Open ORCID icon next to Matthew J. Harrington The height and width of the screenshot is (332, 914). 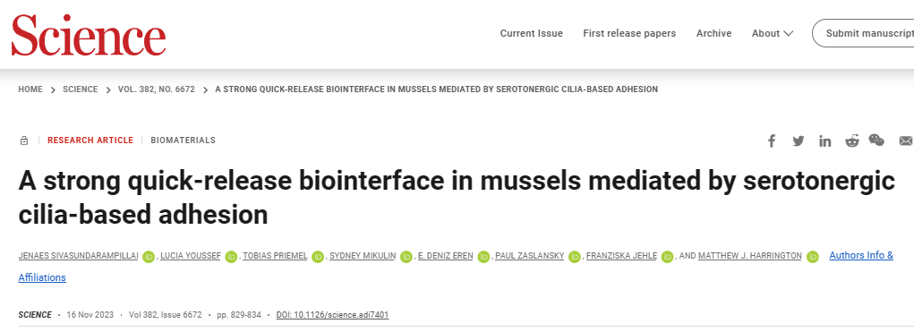(812, 256)
